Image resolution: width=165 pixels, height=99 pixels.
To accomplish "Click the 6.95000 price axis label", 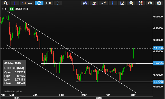I will click(158, 17).
